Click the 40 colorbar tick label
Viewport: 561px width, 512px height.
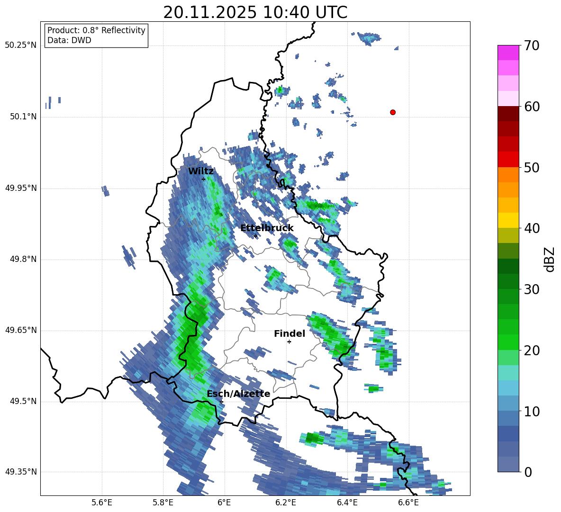531,228
